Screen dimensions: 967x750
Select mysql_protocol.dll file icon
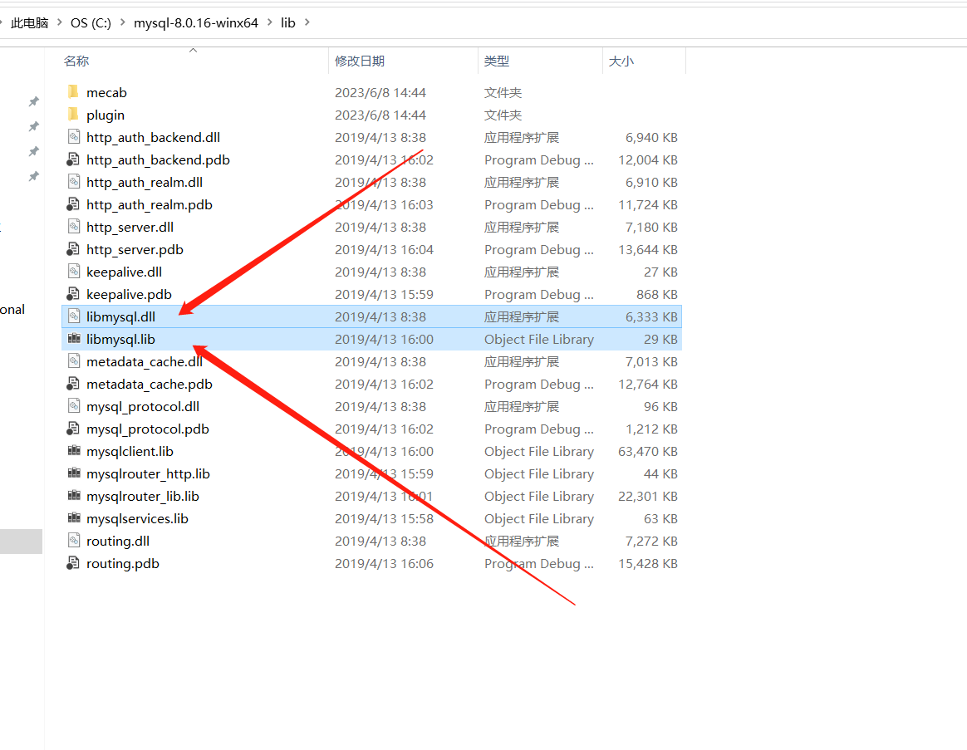[73, 406]
